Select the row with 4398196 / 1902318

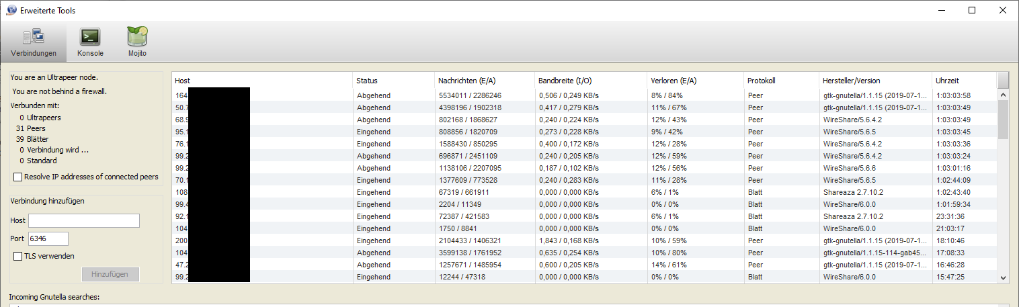(585, 106)
